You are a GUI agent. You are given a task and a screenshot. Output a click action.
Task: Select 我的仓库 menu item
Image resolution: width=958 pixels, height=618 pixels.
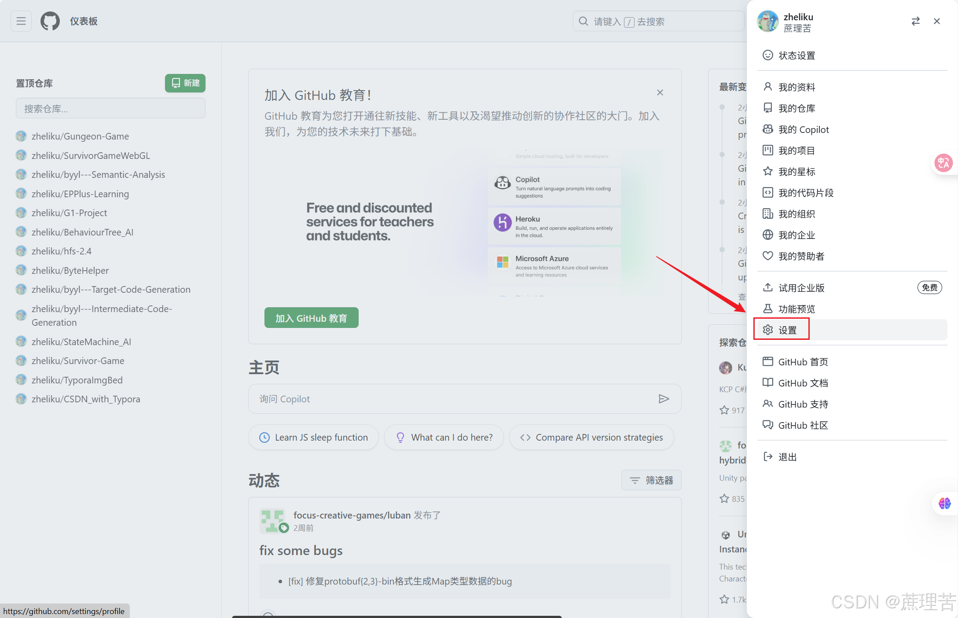796,108
